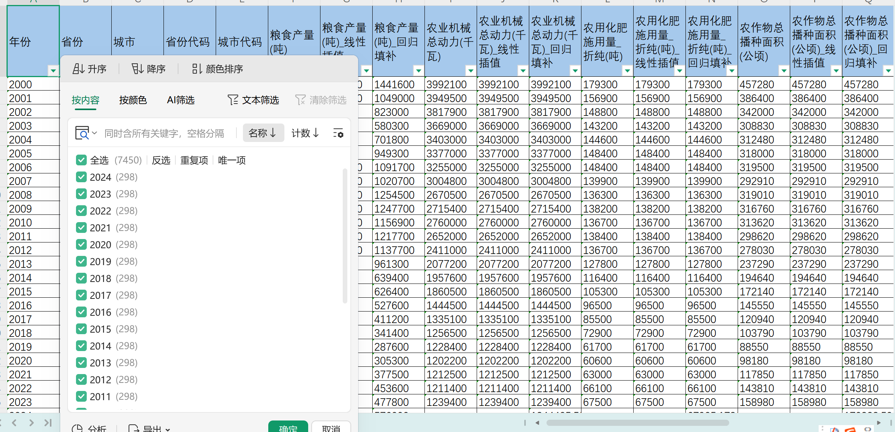Viewport: 895px width, 432px height.
Task: Sort ascending with the 升序 icon
Action: coord(79,69)
